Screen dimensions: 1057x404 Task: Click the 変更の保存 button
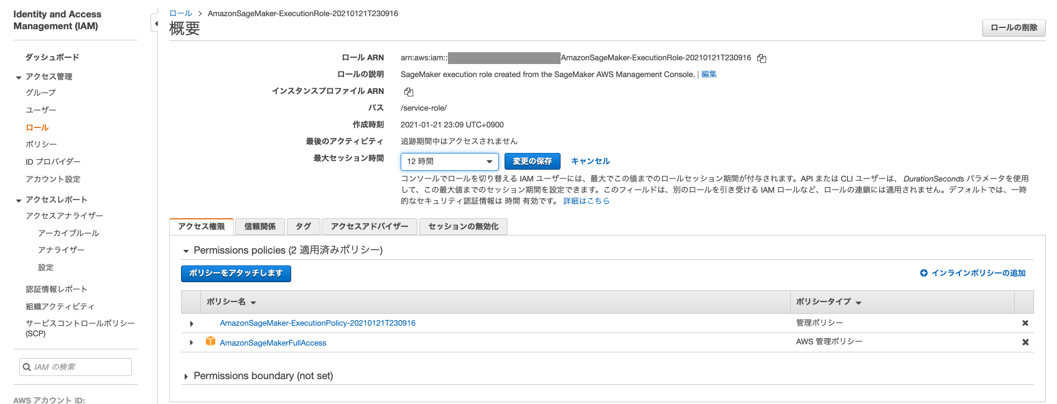coord(533,162)
